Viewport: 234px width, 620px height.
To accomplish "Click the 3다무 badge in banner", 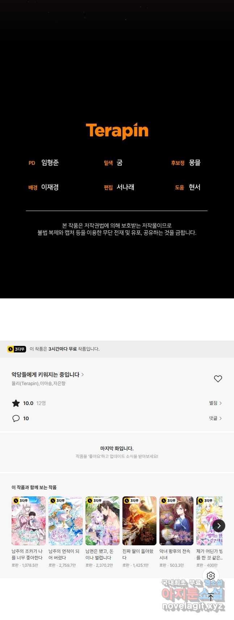I will pos(17,349).
